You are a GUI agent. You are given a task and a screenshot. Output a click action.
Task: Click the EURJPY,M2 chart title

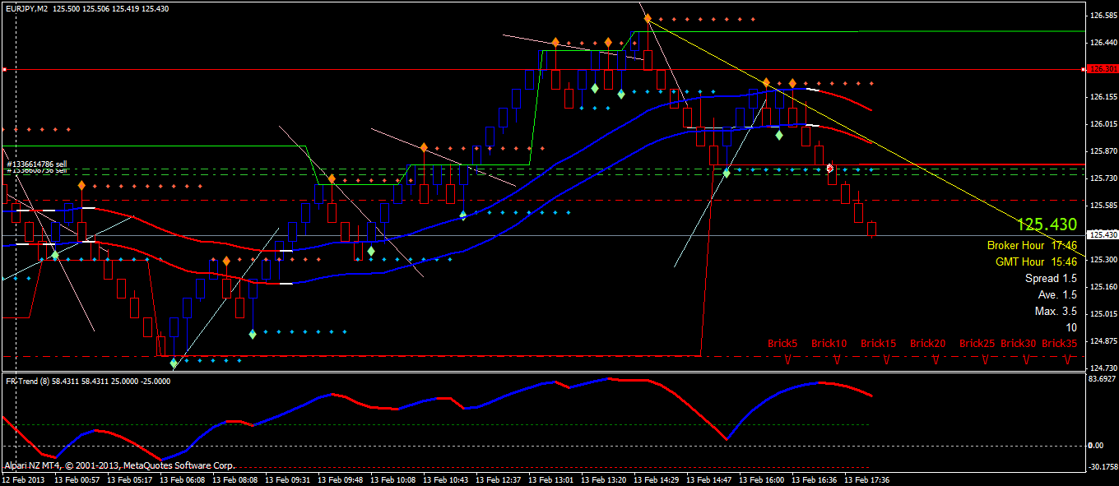point(27,7)
